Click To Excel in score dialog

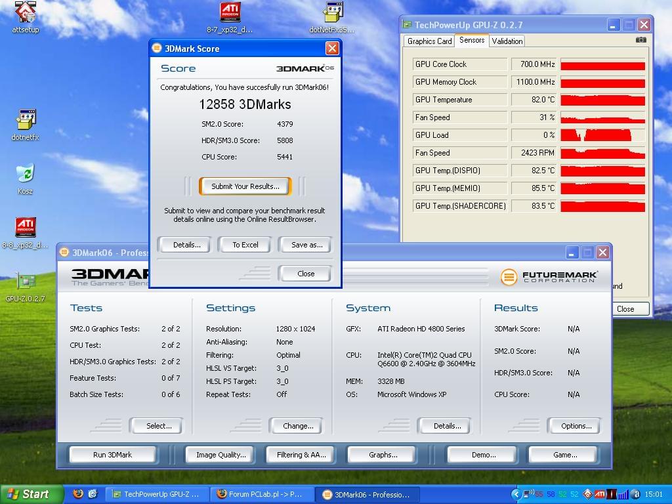coord(245,245)
